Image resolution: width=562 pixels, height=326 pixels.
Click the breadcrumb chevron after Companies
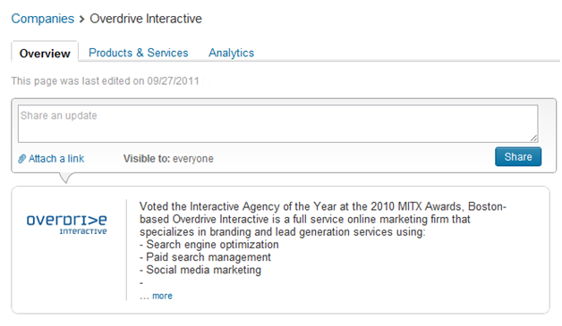click(81, 19)
